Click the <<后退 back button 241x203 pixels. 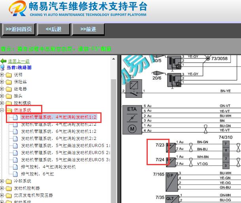tap(53, 29)
